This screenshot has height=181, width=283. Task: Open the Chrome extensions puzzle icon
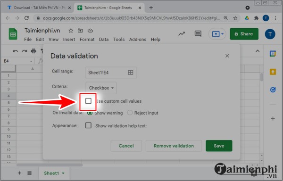click(256, 18)
